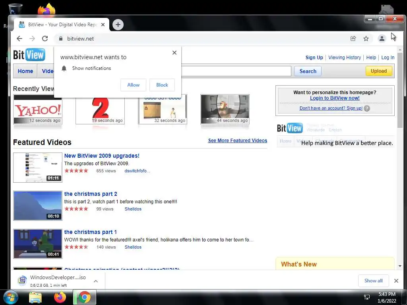Click the padlock site info icon
Image resolution: width=407 pixels, height=305 pixels.
(61, 39)
